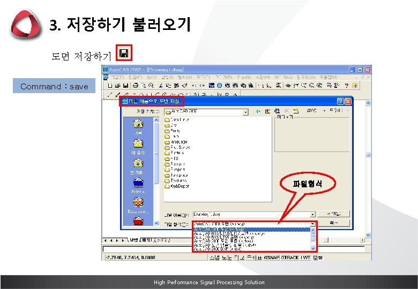Image resolution: width=418 pixels, height=289 pixels.
Task: Click the Paste clipboard icon in AutoCAD toolbar
Action: pos(176,86)
